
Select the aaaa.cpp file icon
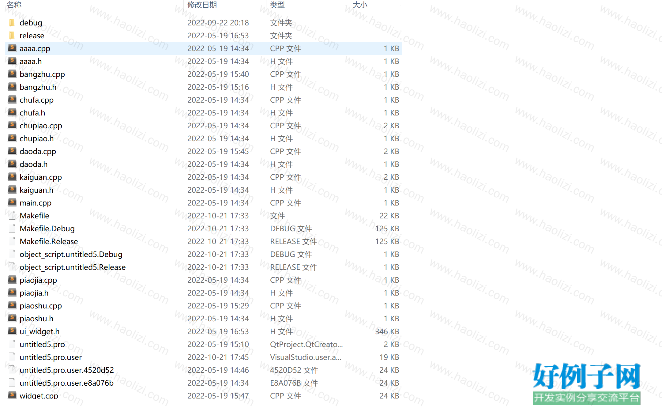pos(12,48)
